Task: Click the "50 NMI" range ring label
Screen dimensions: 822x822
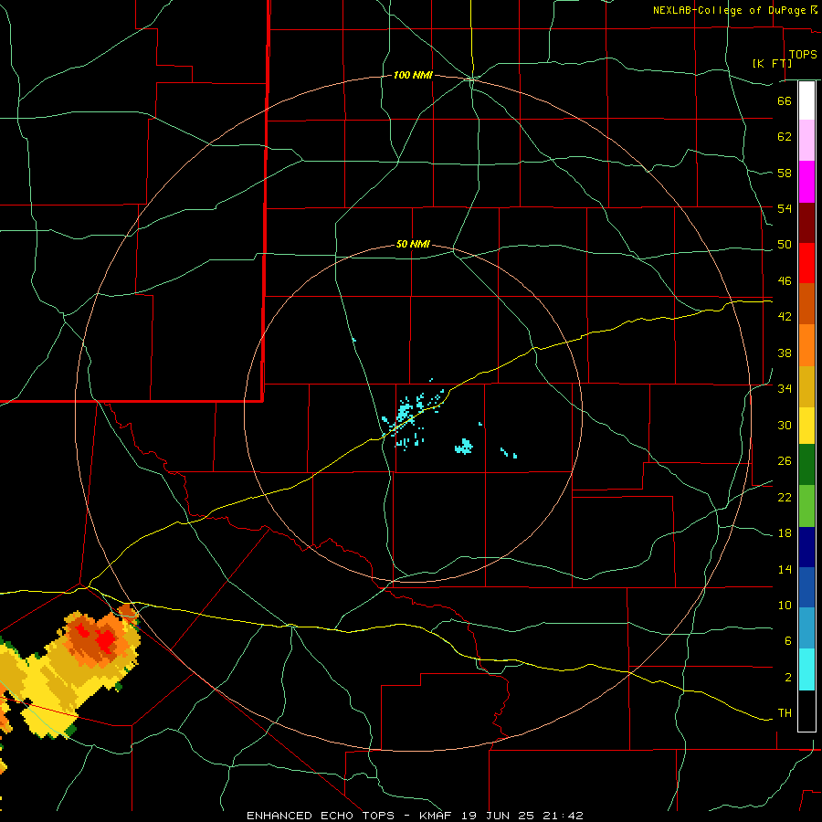Action: click(413, 244)
